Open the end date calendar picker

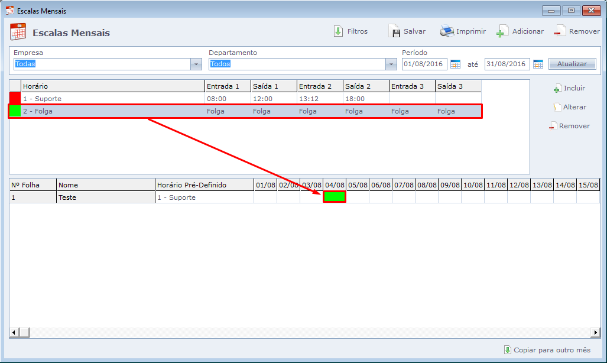tap(538, 64)
